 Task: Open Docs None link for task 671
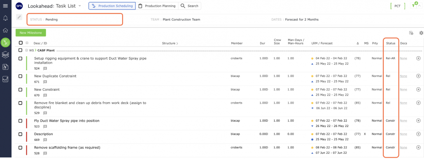tap(403, 76)
